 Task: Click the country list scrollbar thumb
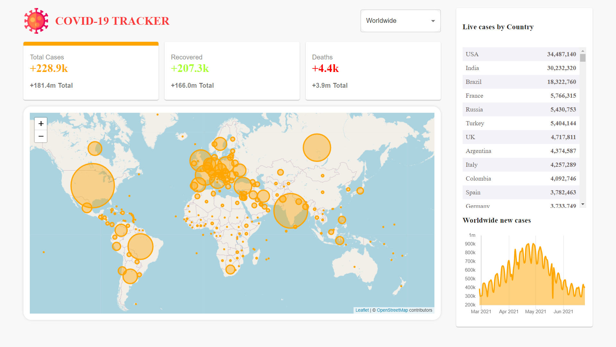(x=583, y=58)
